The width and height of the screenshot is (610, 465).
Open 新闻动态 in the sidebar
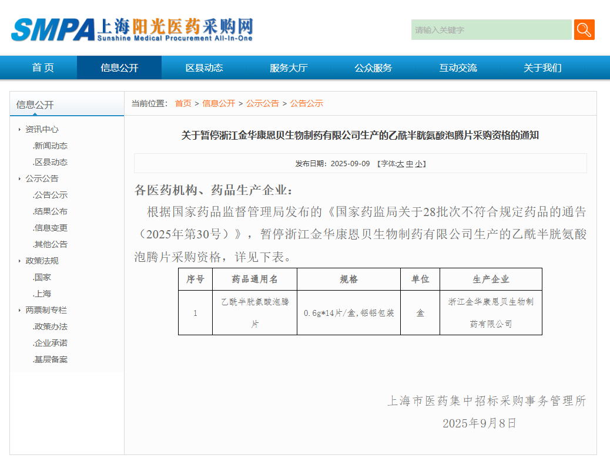pos(50,146)
